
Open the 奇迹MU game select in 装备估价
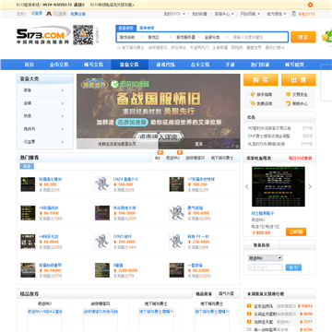click(266, 258)
